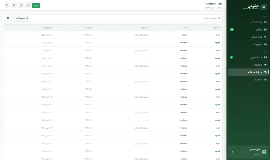Click the top bar search icon
This screenshot has width=270, height=160.
pos(21,5)
